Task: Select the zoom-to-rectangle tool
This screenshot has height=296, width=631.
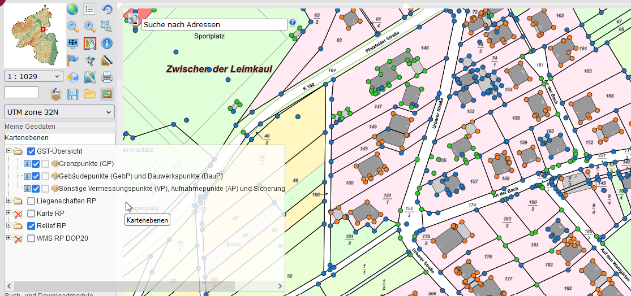Action: point(106,26)
